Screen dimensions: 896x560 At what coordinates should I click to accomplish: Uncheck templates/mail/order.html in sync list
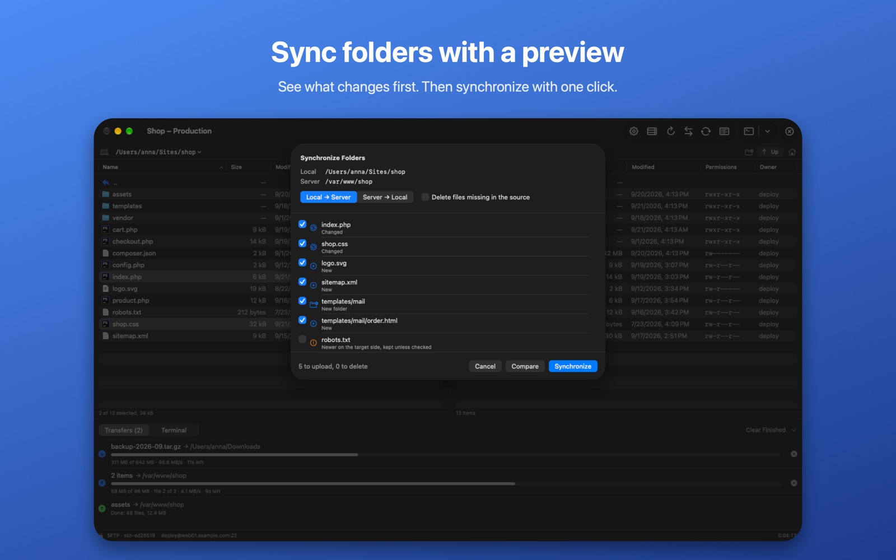(302, 320)
